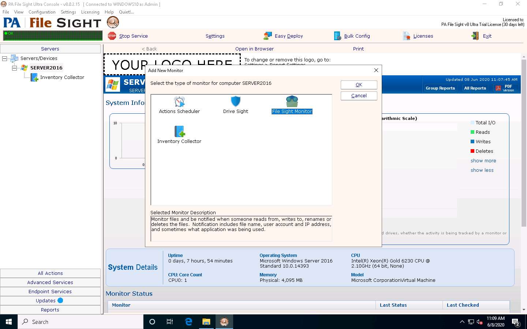The height and width of the screenshot is (329, 527).
Task: Launch Microsoft Edge from taskbar
Action: coord(188,322)
